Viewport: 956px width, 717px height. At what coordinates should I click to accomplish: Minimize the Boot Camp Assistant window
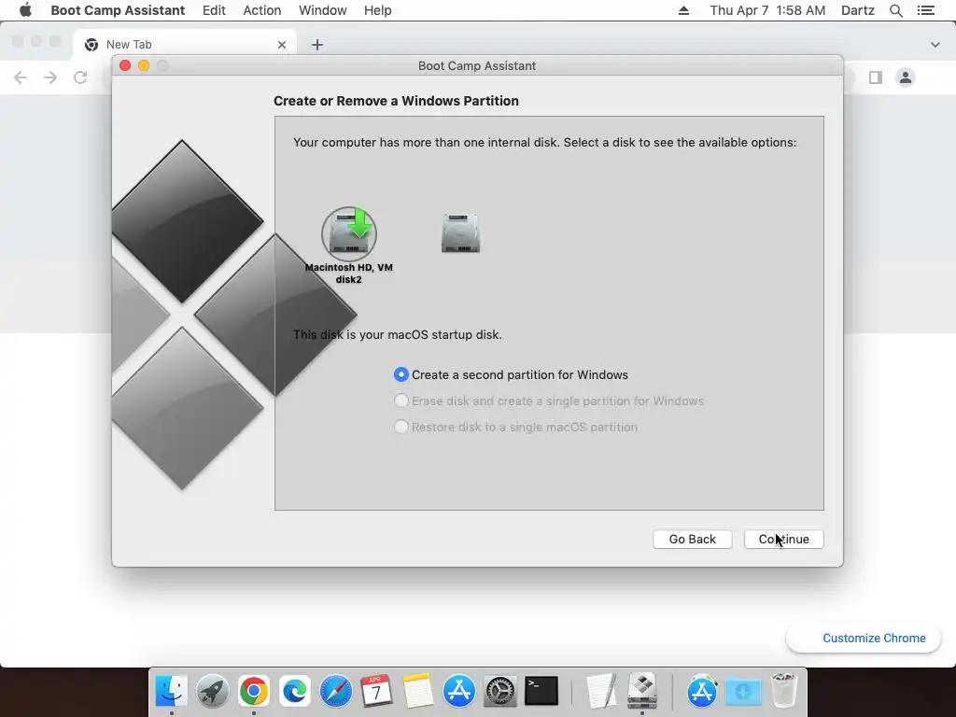144,65
